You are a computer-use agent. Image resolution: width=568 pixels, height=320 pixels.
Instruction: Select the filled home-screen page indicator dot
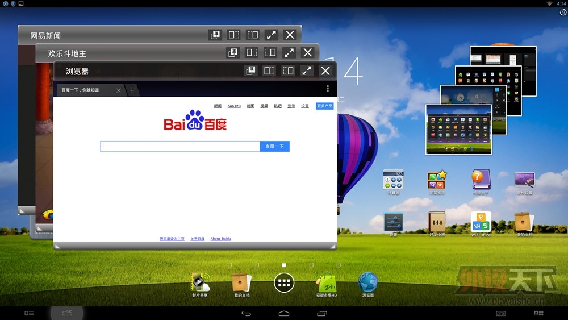point(284,265)
